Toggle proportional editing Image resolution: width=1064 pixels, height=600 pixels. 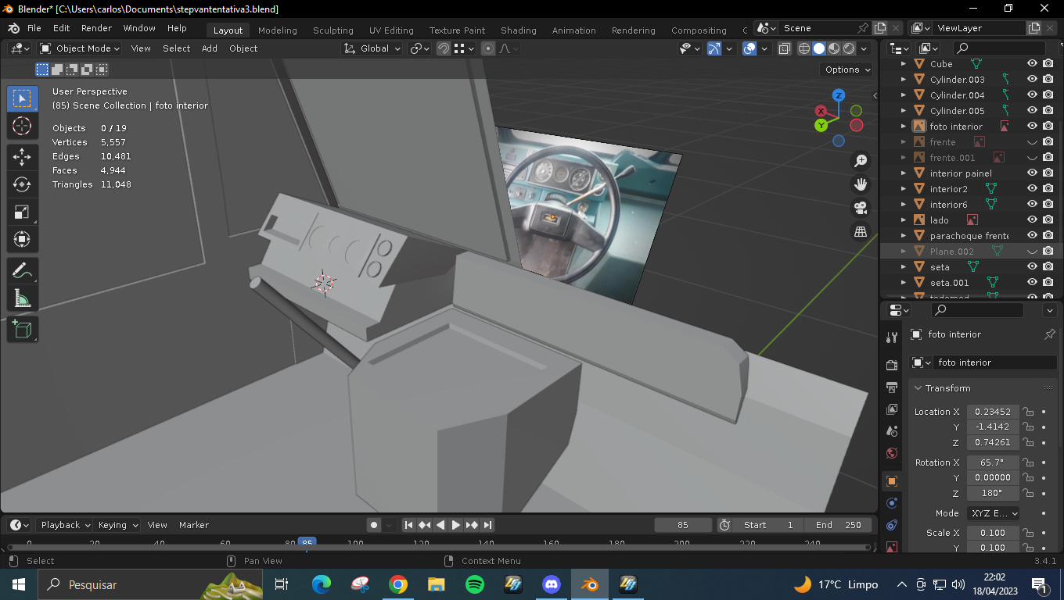pos(488,48)
